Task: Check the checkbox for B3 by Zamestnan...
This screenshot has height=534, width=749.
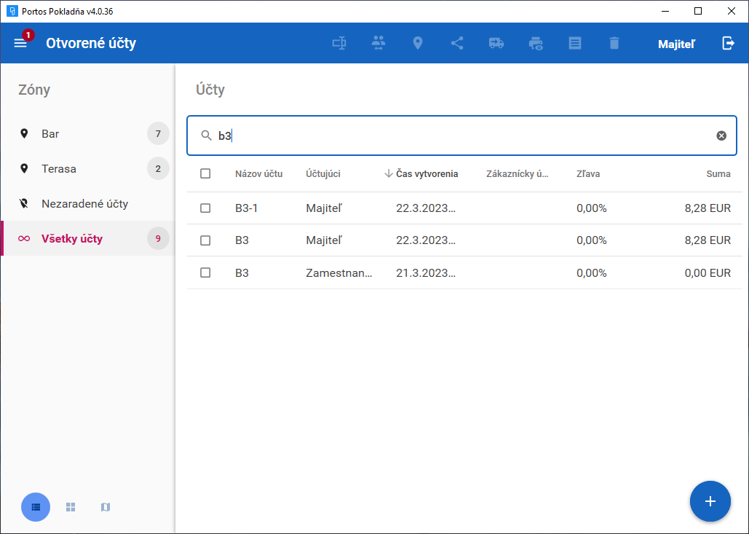Action: (x=205, y=272)
